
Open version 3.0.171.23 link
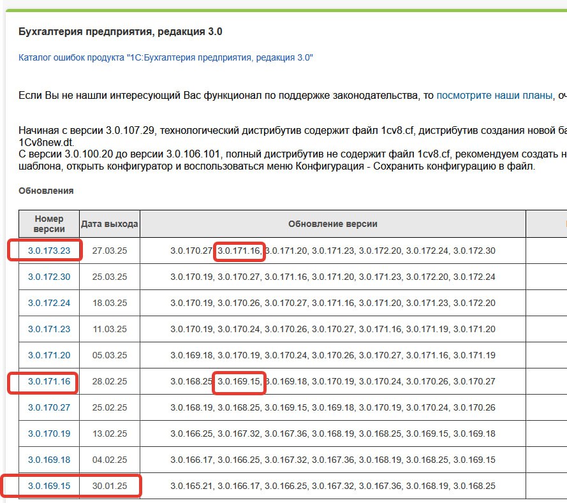[49, 329]
